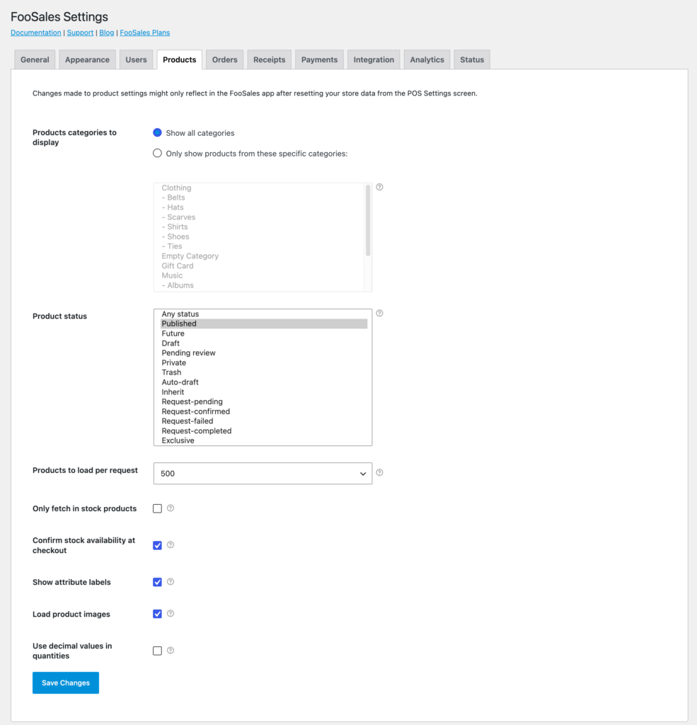Image resolution: width=697 pixels, height=725 pixels.
Task: Select Empty Category in list
Action: pos(262,256)
